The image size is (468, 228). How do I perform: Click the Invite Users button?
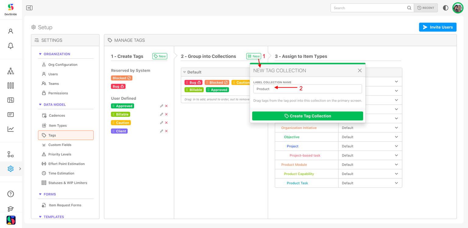tap(438, 27)
